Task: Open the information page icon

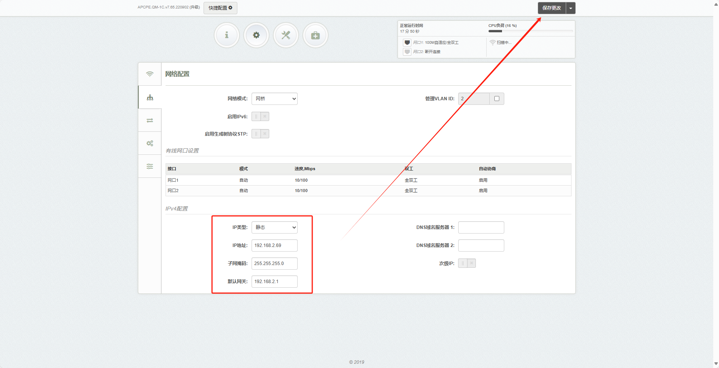Action: (x=227, y=35)
